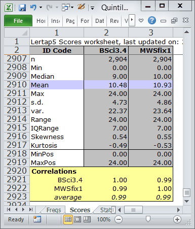Select the Mean label cell
This screenshot has height=229, width=195.
57,85
